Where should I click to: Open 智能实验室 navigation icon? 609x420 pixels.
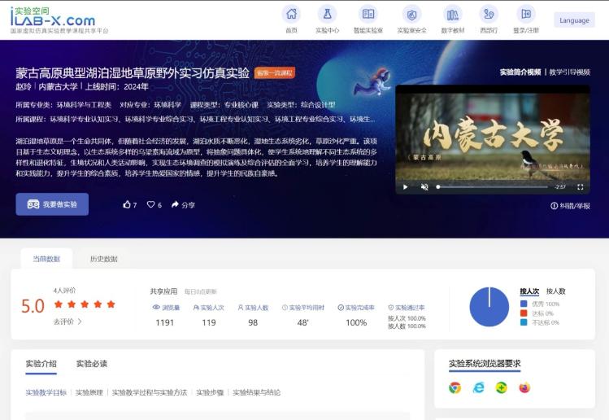pos(368,15)
